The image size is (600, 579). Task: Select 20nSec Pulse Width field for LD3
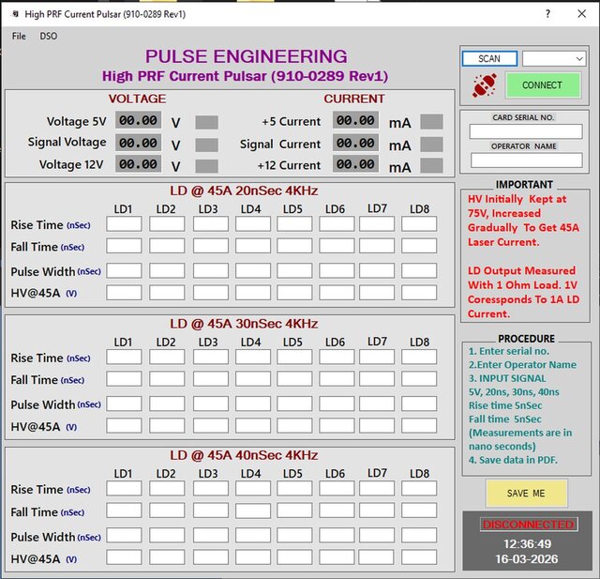[211, 270]
